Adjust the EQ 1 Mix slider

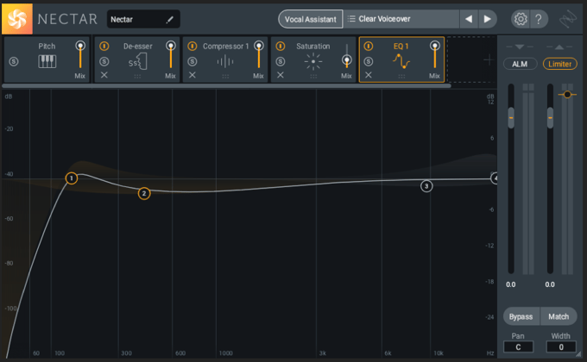(x=434, y=55)
